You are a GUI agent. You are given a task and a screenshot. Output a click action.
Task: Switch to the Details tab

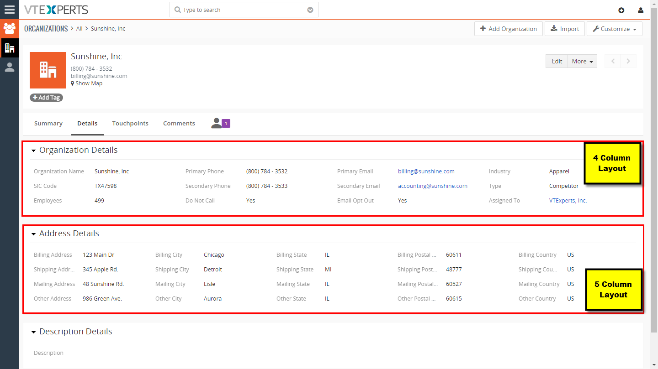(x=87, y=123)
